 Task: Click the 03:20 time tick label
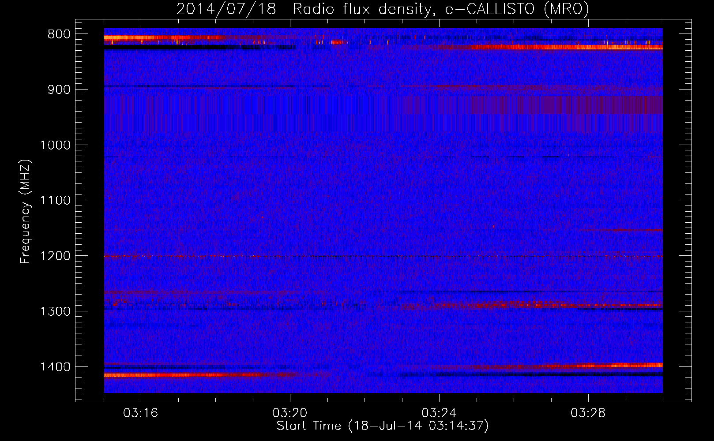coord(290,413)
